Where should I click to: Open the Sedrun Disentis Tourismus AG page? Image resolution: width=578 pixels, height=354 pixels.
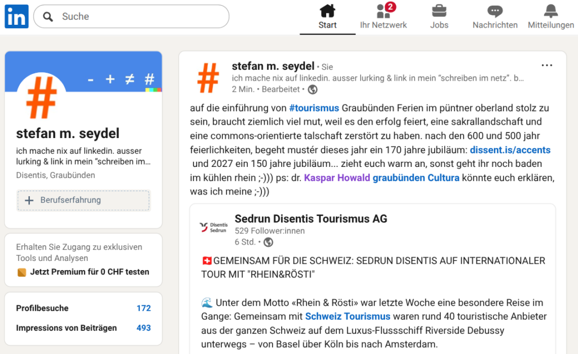[x=310, y=219]
